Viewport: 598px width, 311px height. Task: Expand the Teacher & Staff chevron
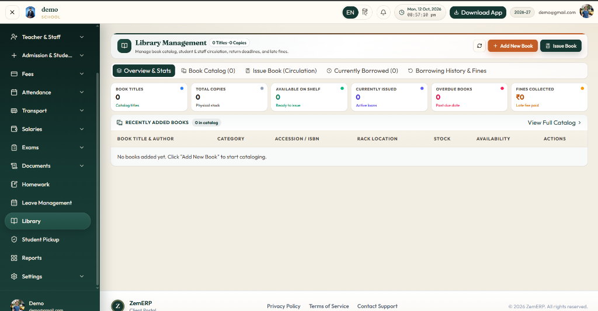(82, 37)
